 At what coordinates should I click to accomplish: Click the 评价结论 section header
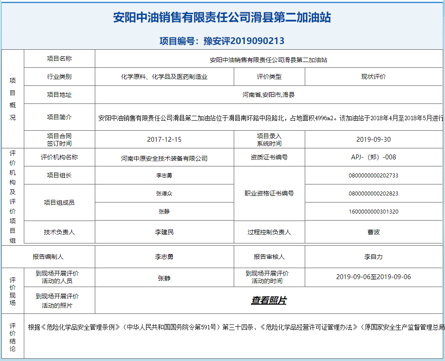[x=12, y=337]
